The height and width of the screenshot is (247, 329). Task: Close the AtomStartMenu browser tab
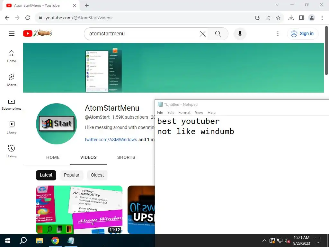click(x=75, y=5)
